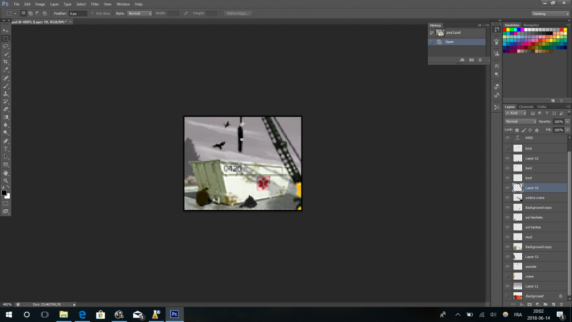Open the Painting workspace dropdown
572x322 pixels.
pyautogui.click(x=549, y=13)
